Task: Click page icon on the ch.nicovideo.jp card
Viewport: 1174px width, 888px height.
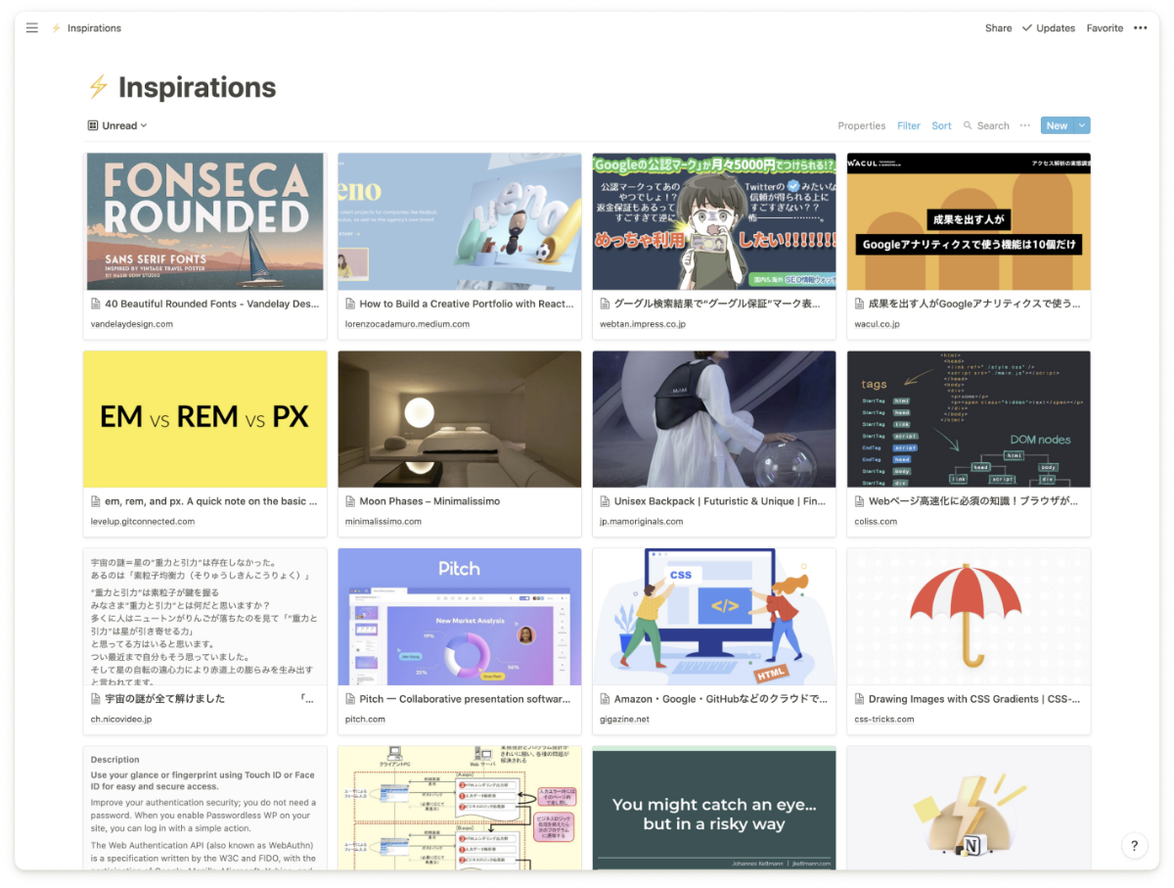Action: click(x=96, y=699)
